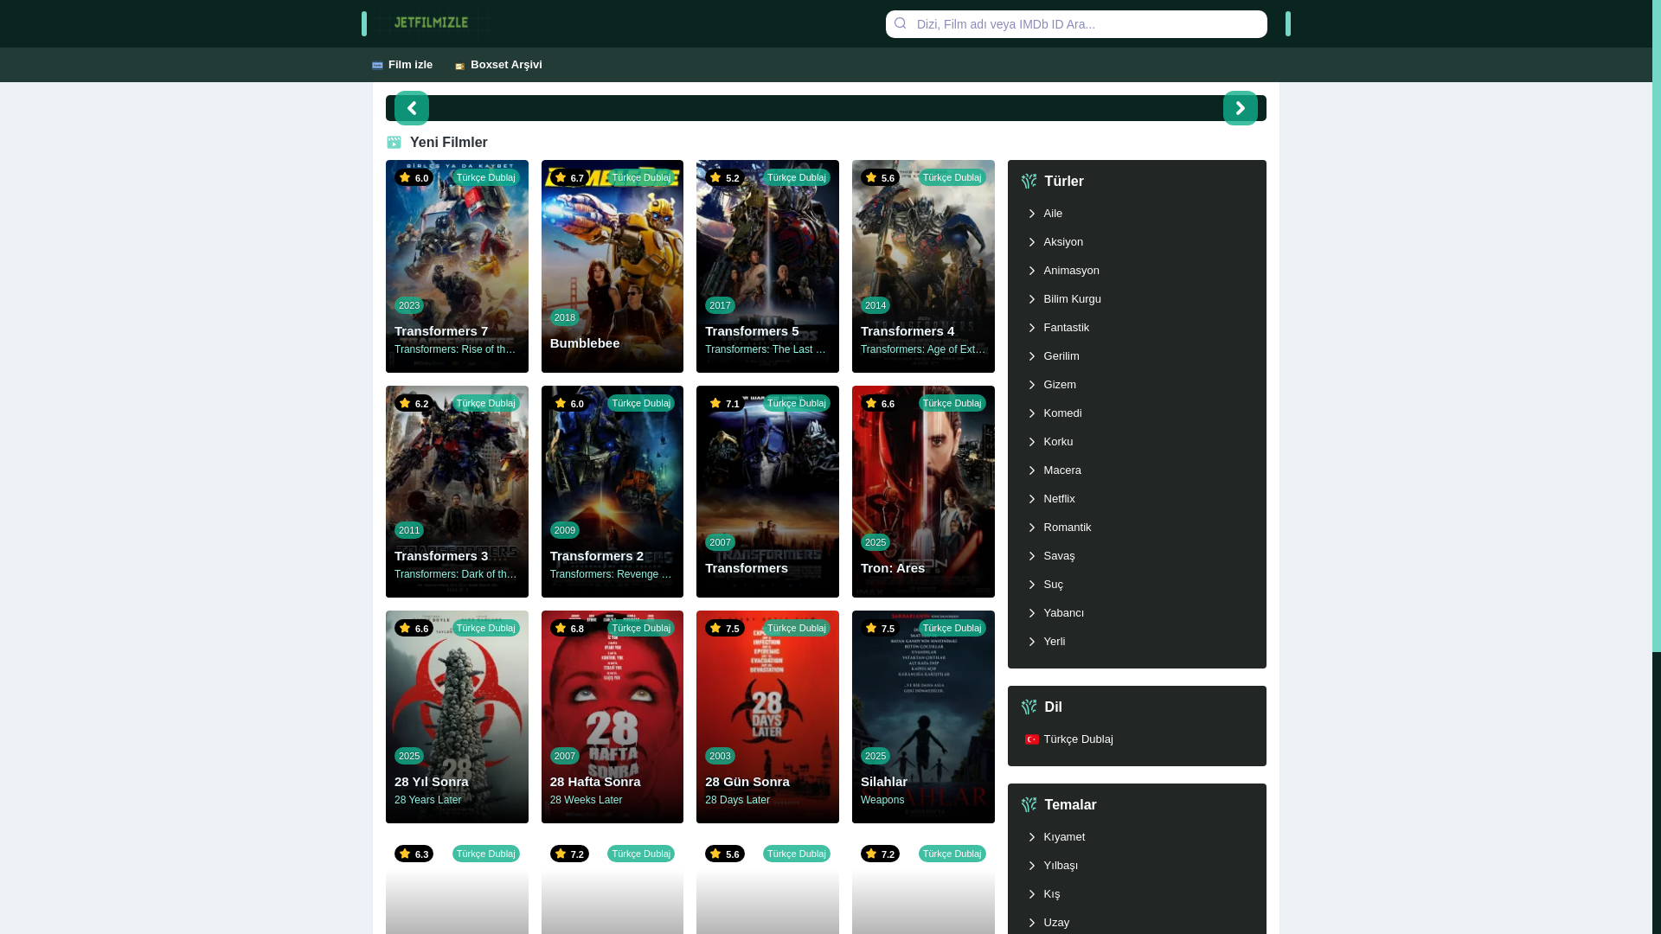The image size is (1661, 934).
Task: Click the 2018 year badge on Bumblebee
Action: [x=565, y=317]
